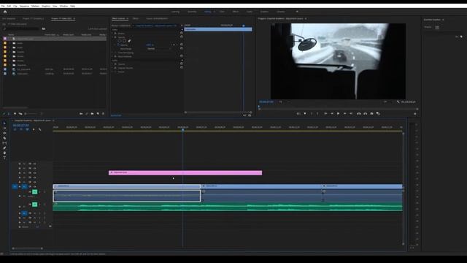The width and height of the screenshot is (467, 263).
Task: Toggle Linked Selection in timeline header
Action: [x=27, y=129]
